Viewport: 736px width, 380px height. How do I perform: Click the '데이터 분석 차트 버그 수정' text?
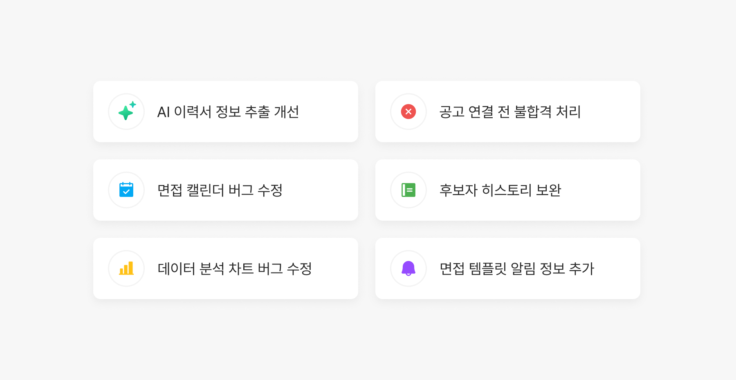click(x=234, y=269)
